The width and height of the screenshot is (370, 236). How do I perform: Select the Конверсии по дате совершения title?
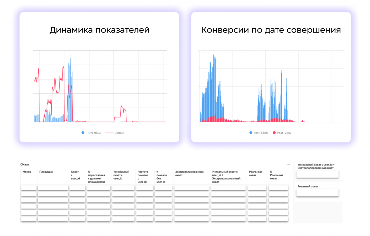coord(271,30)
